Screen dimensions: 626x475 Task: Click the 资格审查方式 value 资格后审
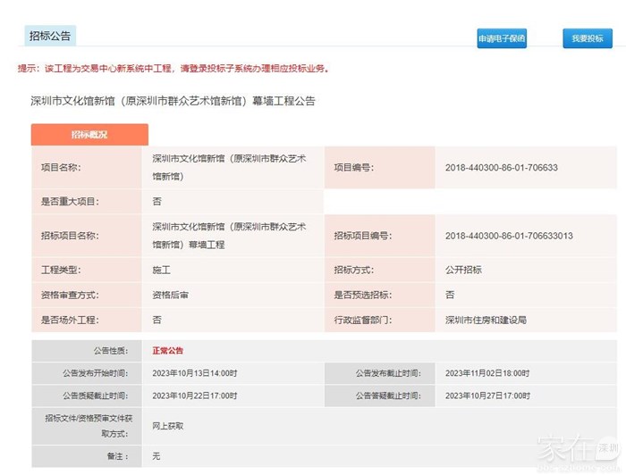169,295
